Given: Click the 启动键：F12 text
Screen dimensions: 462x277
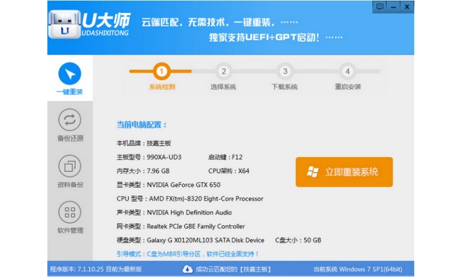Looking at the screenshot, I should [x=225, y=157].
